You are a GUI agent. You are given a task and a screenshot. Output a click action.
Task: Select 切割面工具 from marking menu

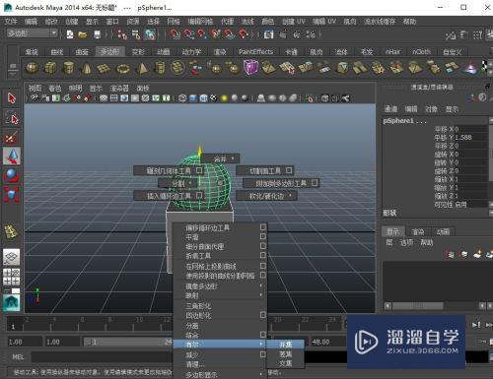point(265,170)
